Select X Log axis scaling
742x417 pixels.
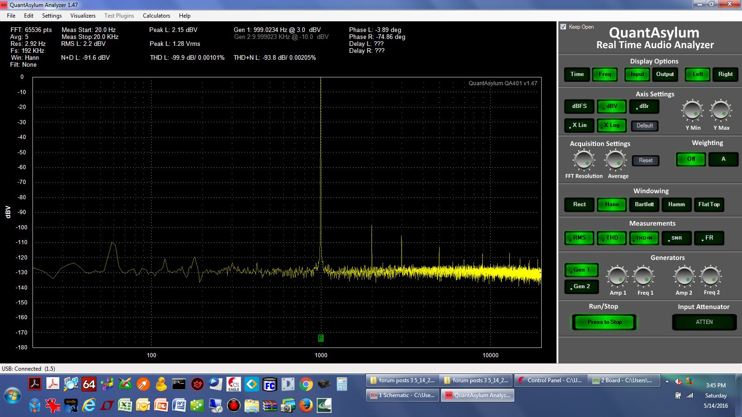click(612, 125)
